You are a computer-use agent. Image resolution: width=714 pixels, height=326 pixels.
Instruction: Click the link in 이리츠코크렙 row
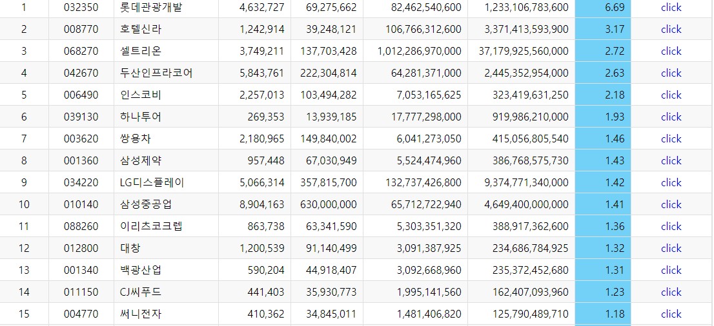pos(671,226)
